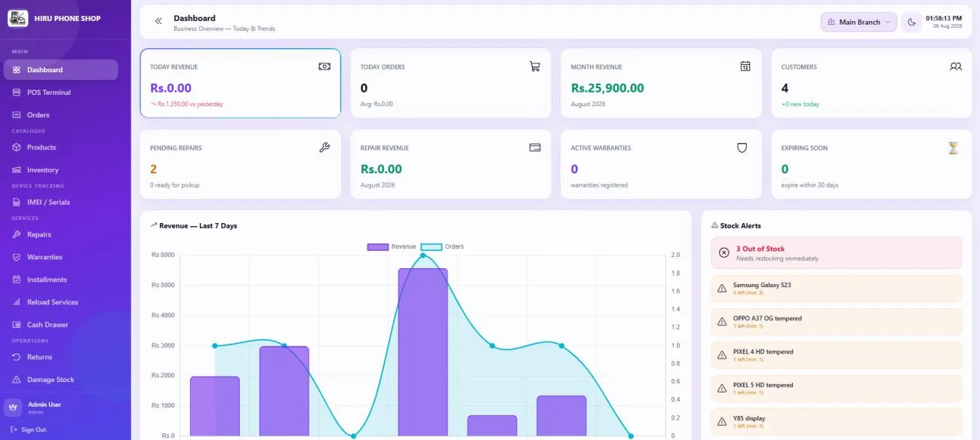Select the Repair Revenue card
The image size is (980, 440).
pyautogui.click(x=450, y=164)
